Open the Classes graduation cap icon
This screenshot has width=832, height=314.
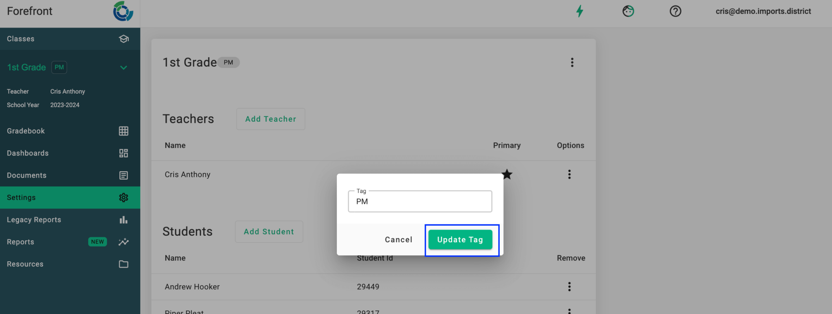click(123, 39)
